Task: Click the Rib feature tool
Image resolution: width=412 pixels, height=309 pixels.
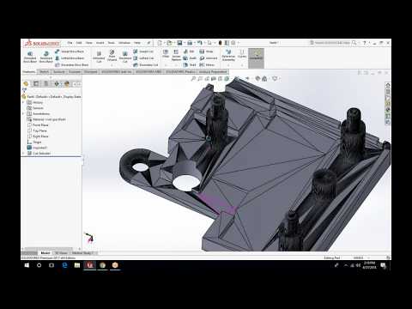Action: (x=189, y=51)
